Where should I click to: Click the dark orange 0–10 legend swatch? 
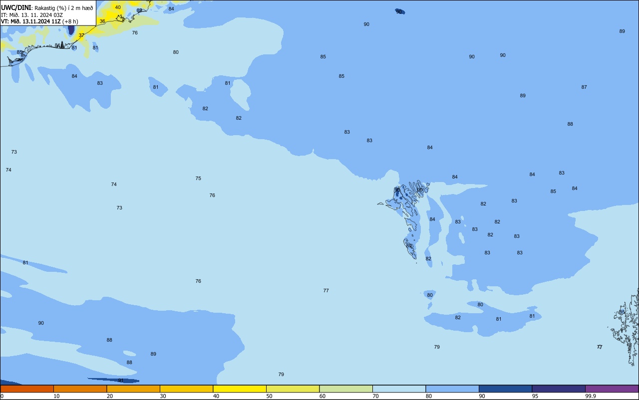pos(27,389)
